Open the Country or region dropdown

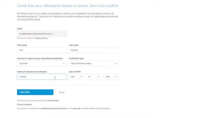[x=42, y=63]
